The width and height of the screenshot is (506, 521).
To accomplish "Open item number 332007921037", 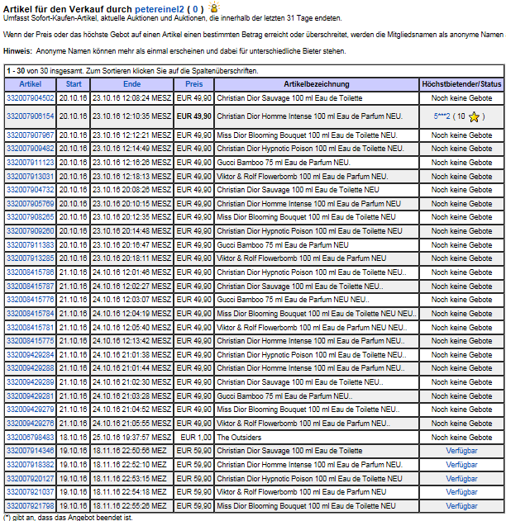I will (x=31, y=492).
